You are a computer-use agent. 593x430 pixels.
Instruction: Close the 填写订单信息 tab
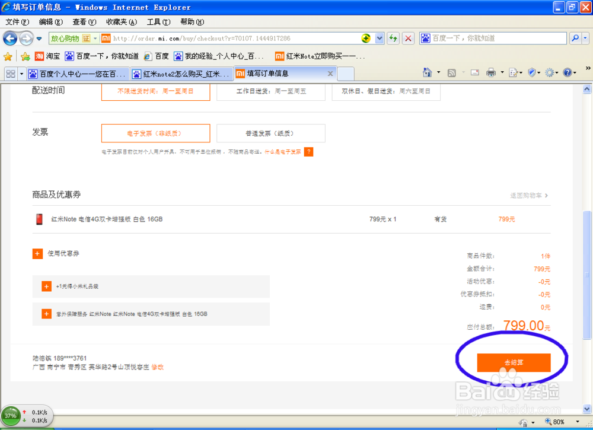pyautogui.click(x=330, y=74)
